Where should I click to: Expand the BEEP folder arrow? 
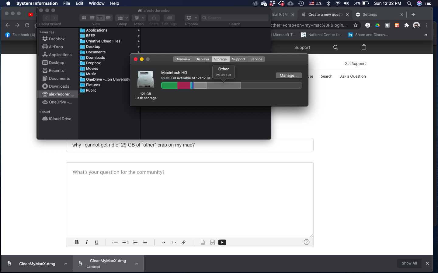coord(138,36)
